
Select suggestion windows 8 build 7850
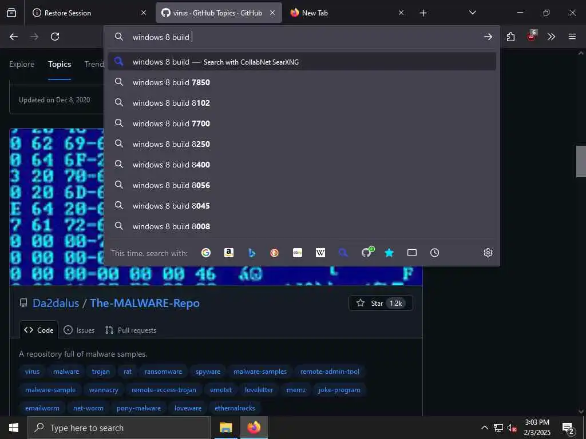(302, 82)
